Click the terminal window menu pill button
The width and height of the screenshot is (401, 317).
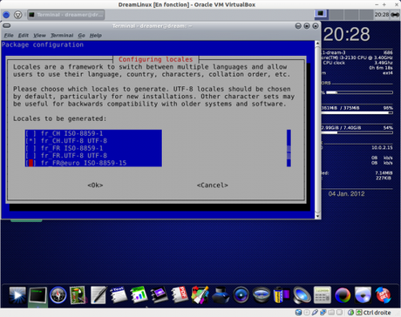click(7, 25)
